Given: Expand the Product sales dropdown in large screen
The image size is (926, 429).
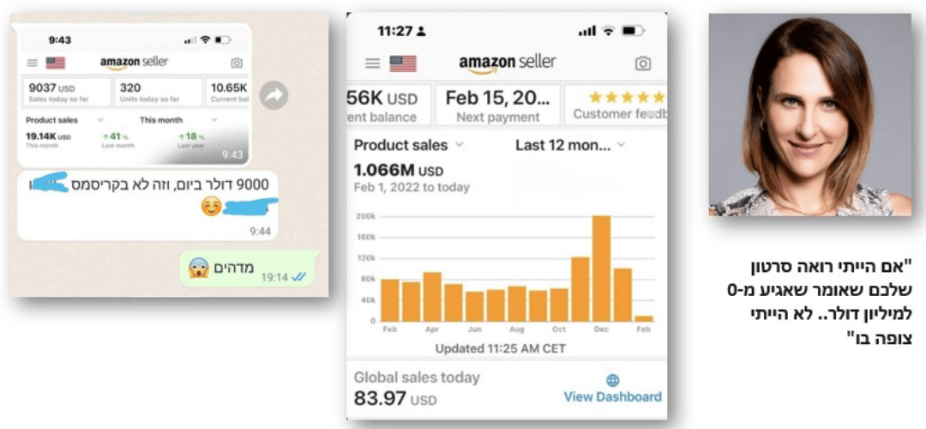Looking at the screenshot, I should (x=409, y=145).
